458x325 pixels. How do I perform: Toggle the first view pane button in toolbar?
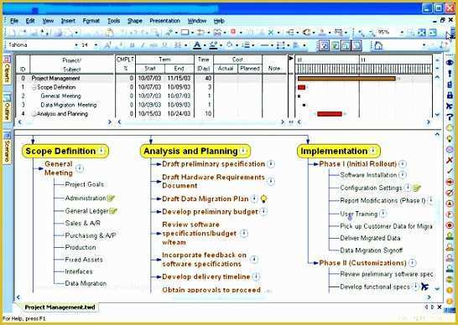tap(324, 45)
